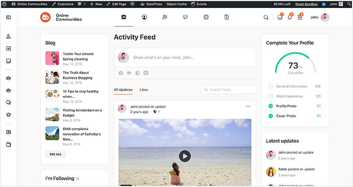
Task: Click sidebar user profile icon
Action: [x=8, y=36]
